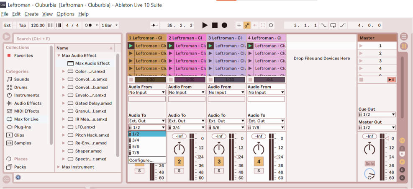Viewport: 413px width, 189px height.
Task: Collapse the browser with the round arrow button
Action: [7, 37]
